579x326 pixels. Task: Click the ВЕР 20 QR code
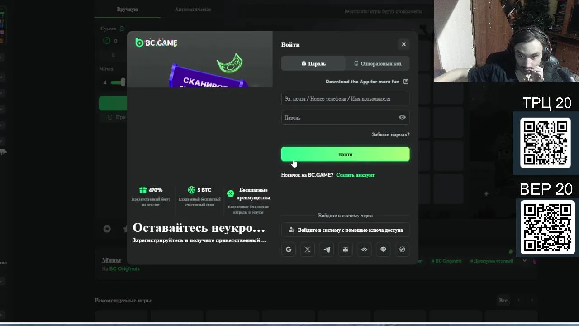(x=547, y=227)
